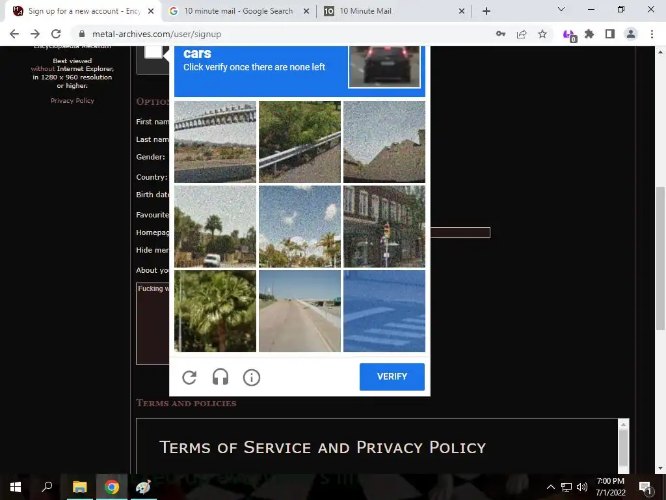
Task: Open the network status tray icon
Action: click(x=566, y=487)
